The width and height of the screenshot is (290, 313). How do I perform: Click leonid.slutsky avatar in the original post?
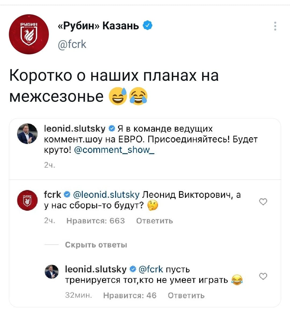click(x=27, y=133)
